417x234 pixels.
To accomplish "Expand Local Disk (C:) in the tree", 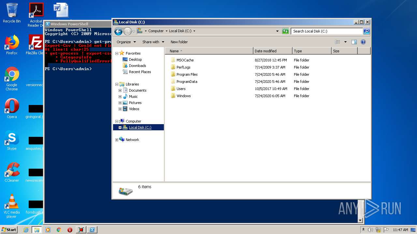I will (120, 127).
